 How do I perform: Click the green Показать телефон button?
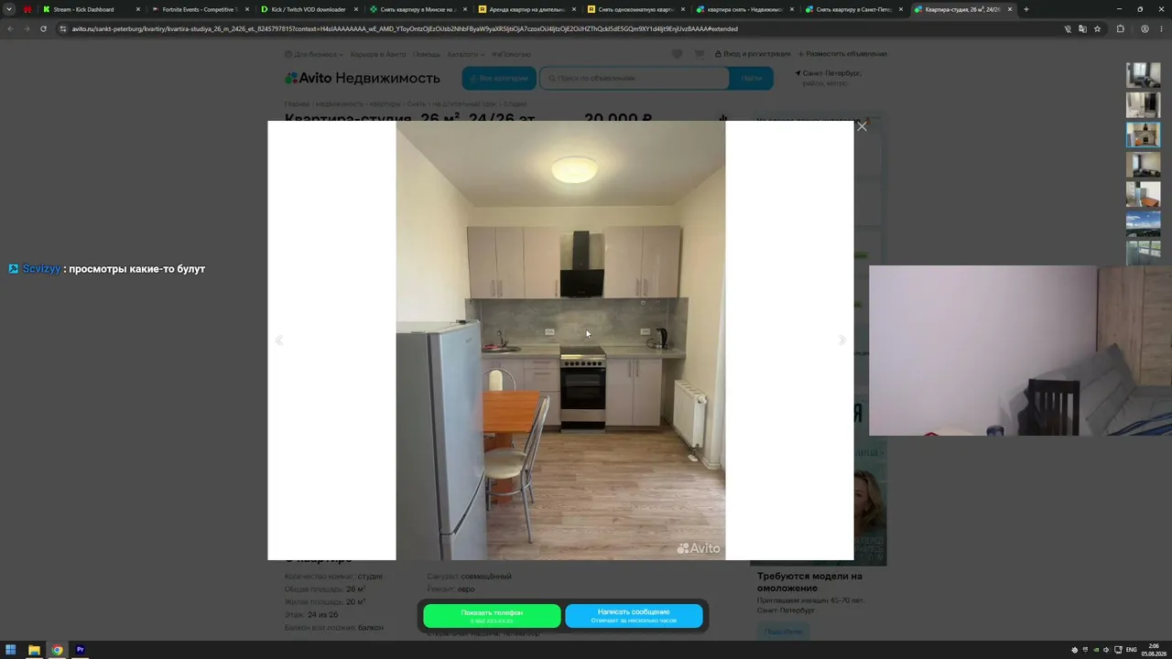492,616
